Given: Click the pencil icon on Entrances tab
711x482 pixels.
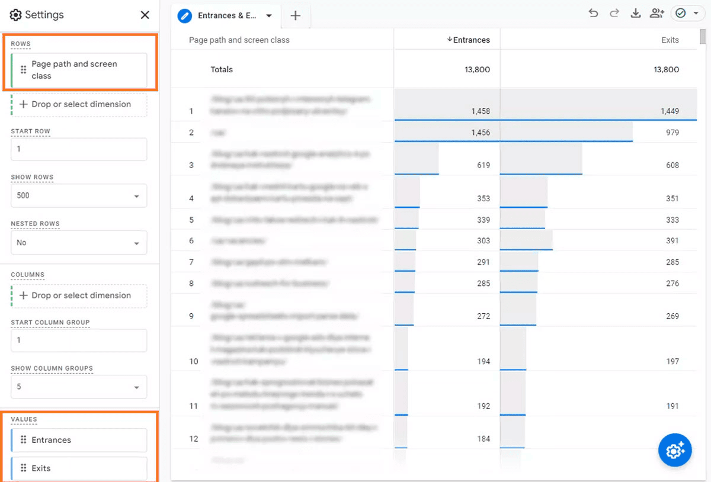Looking at the screenshot, I should [185, 16].
